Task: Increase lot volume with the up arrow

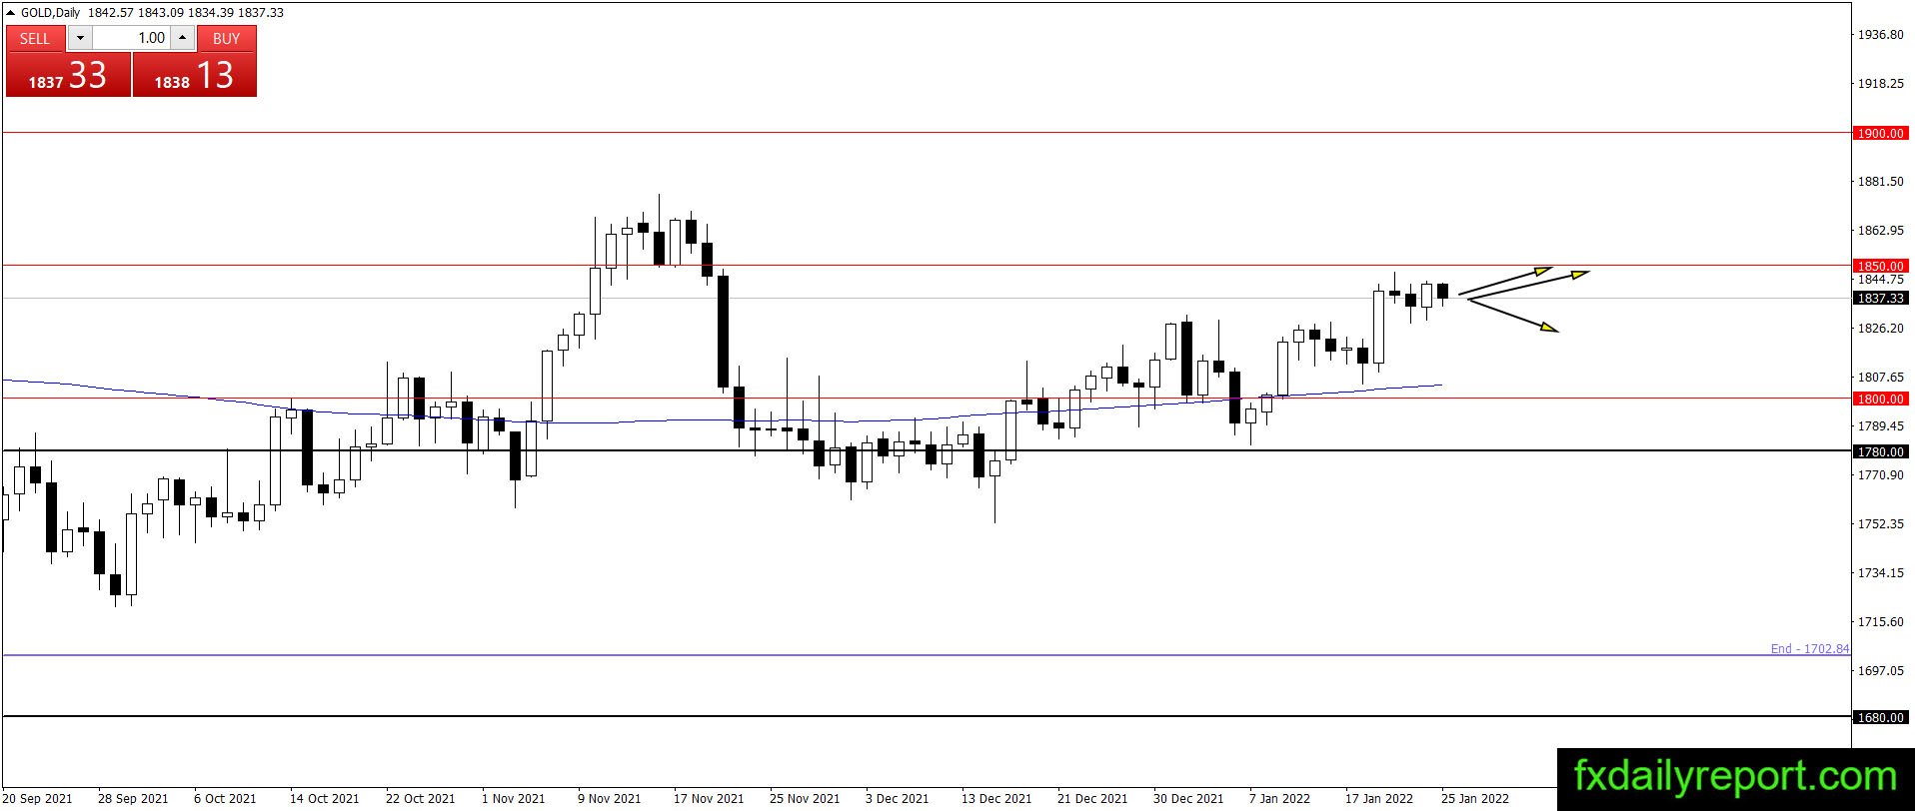Action: [x=182, y=38]
